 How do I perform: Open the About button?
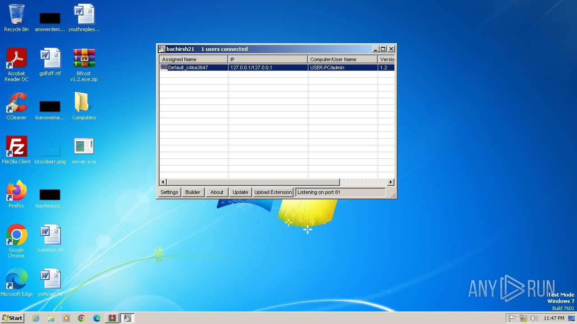click(x=217, y=192)
